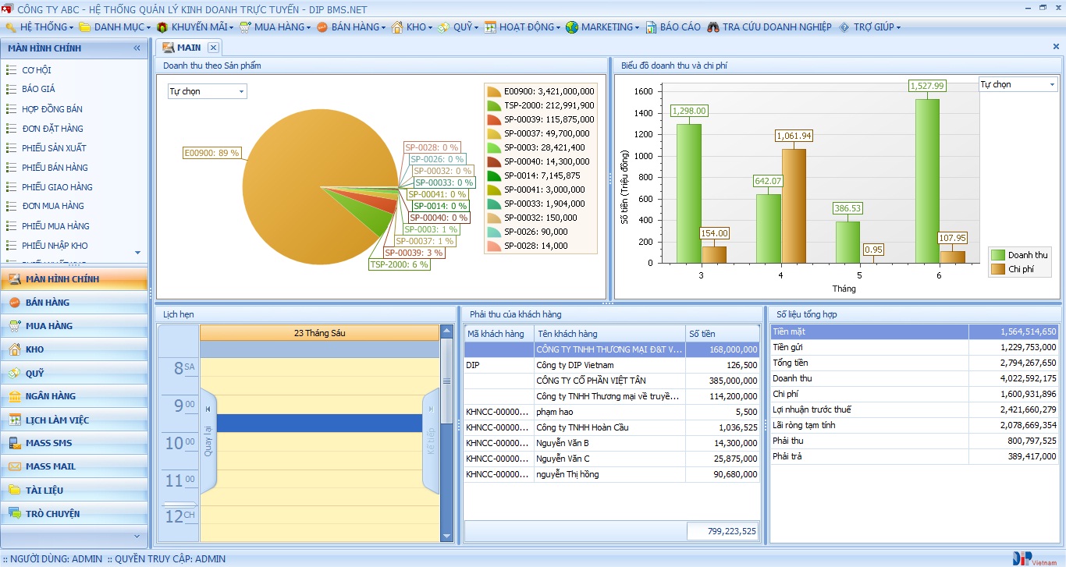Viewport: 1066px width, 567px height.
Task: Sort by the Mã khách hàng column header
Action: (499, 334)
